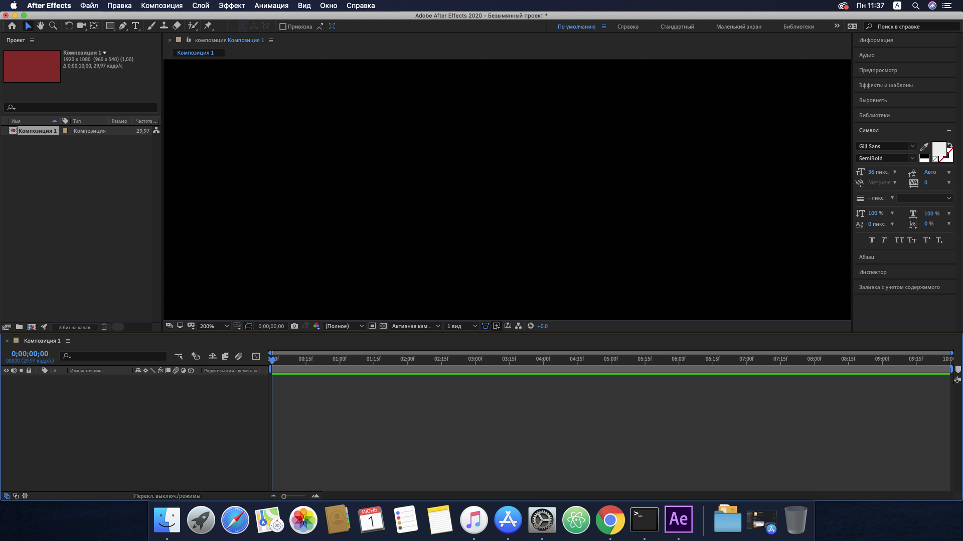This screenshot has width=963, height=541.
Task: Toggle mask and shape path visibility
Action: click(x=248, y=326)
